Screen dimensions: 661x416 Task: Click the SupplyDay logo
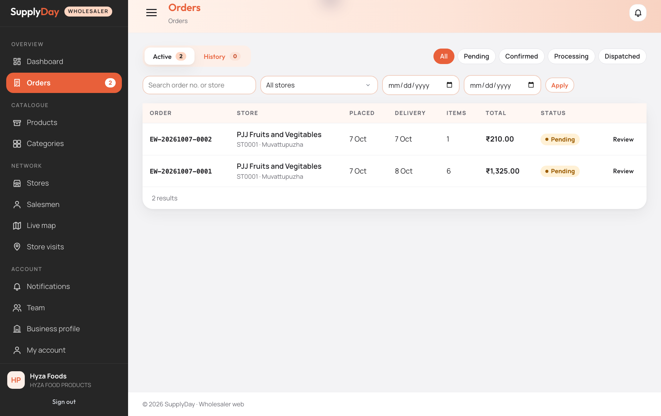[x=35, y=12]
